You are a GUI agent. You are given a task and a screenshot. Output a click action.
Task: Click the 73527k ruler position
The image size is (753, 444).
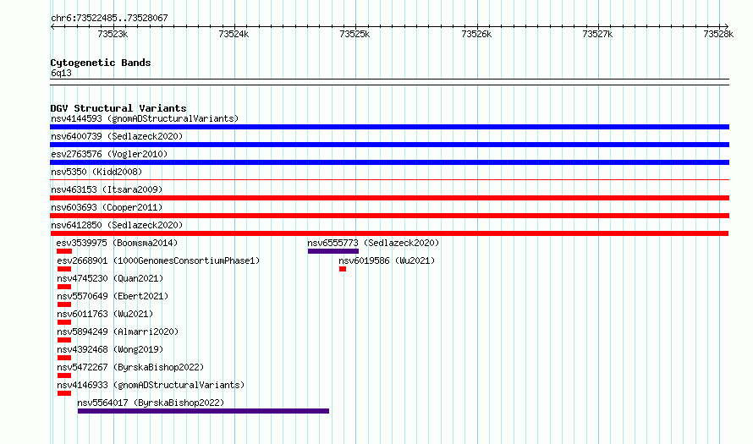[597, 34]
